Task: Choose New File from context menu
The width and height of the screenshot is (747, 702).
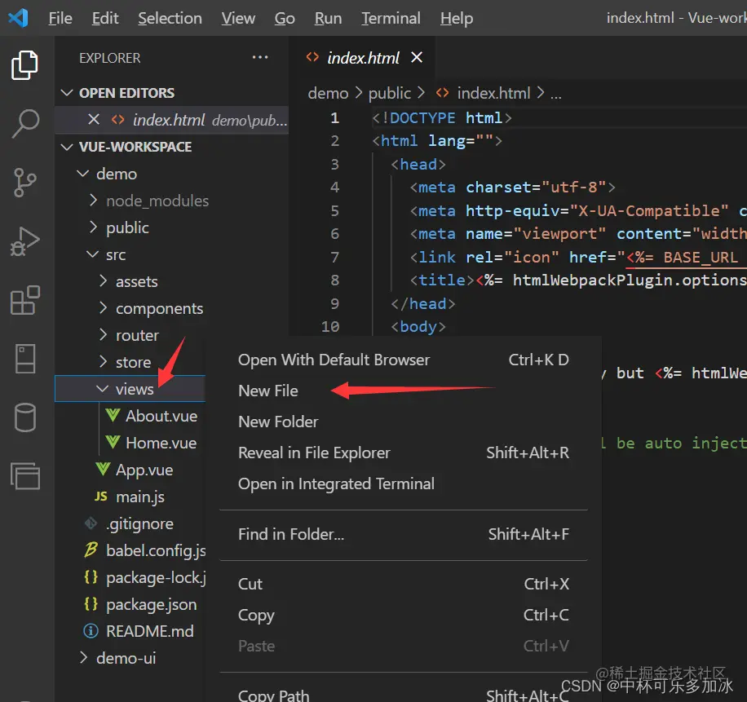Action: 404,391
